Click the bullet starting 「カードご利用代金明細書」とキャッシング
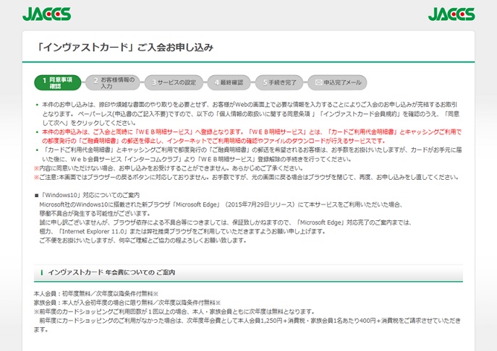 pyautogui.click(x=252, y=155)
